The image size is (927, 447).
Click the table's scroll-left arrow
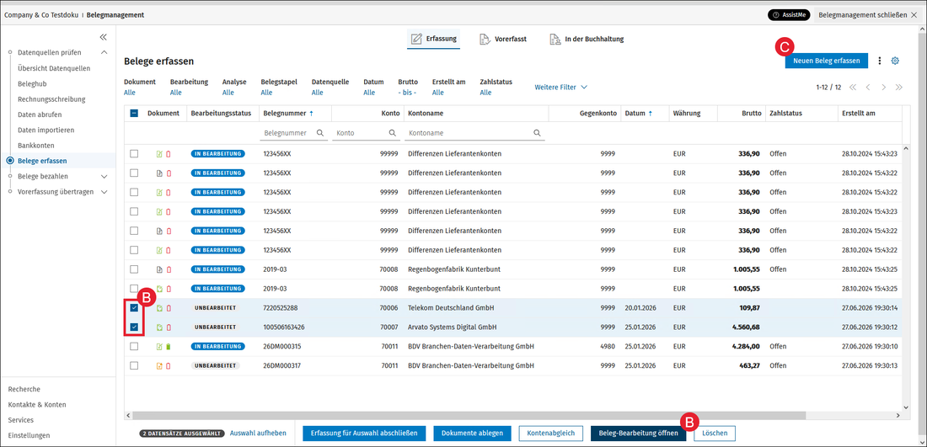click(128, 415)
